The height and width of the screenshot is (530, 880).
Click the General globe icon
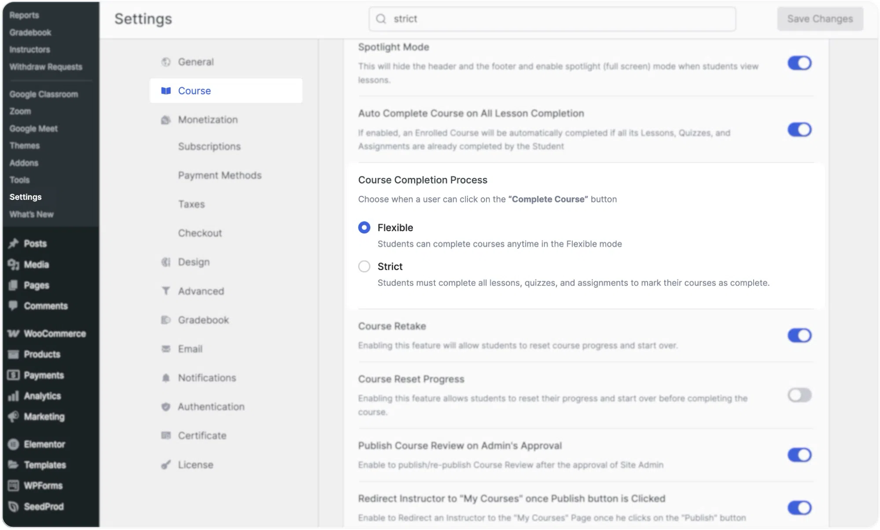[x=166, y=62]
